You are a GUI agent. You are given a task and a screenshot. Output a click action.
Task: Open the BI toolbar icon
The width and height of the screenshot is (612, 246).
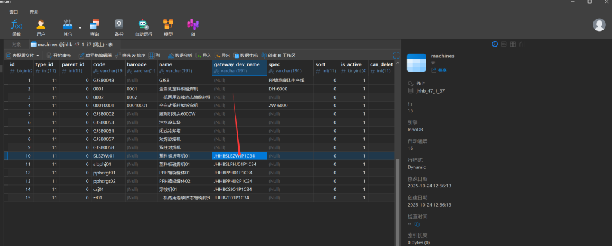click(192, 27)
